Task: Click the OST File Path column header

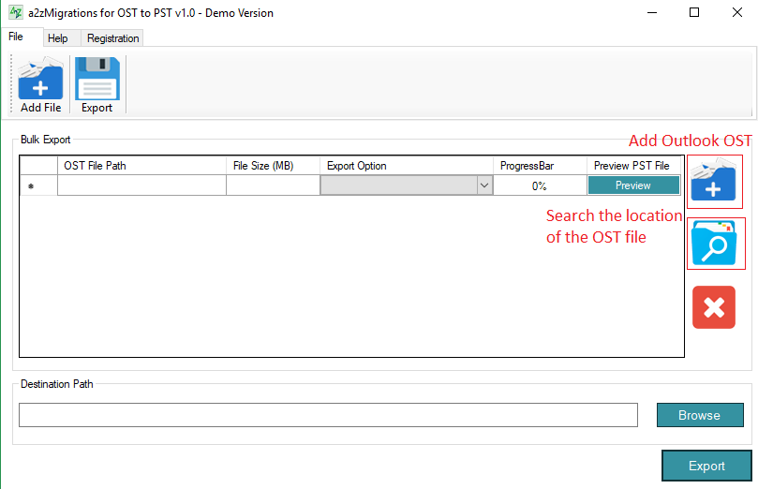Action: point(141,166)
